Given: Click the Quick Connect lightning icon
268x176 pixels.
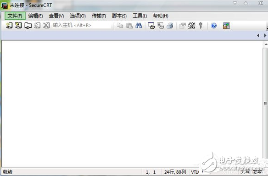Looking at the screenshot, I should pyautogui.click(x=18, y=26).
